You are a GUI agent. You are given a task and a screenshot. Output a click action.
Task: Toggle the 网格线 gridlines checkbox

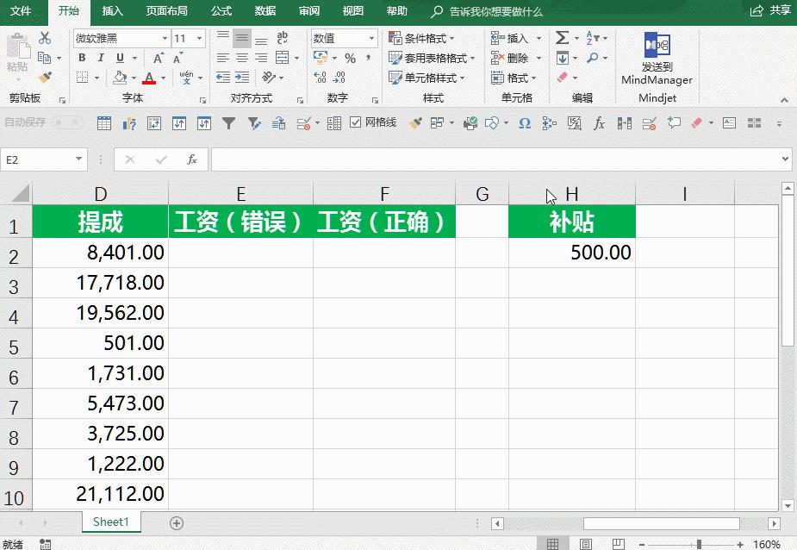[356, 123]
